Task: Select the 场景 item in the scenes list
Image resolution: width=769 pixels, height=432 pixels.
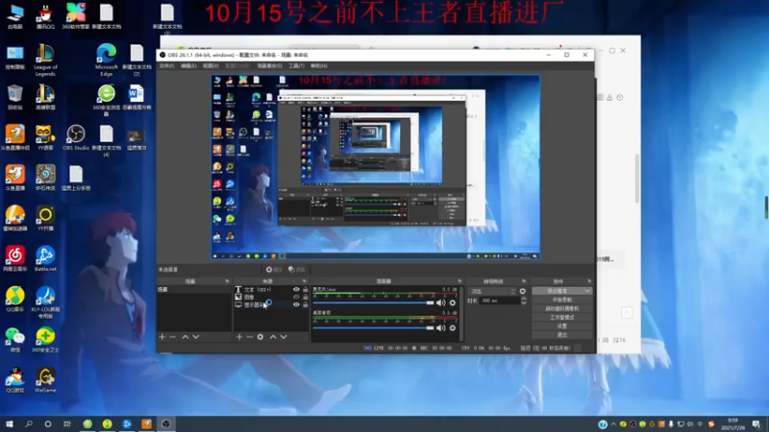Action: (x=193, y=290)
